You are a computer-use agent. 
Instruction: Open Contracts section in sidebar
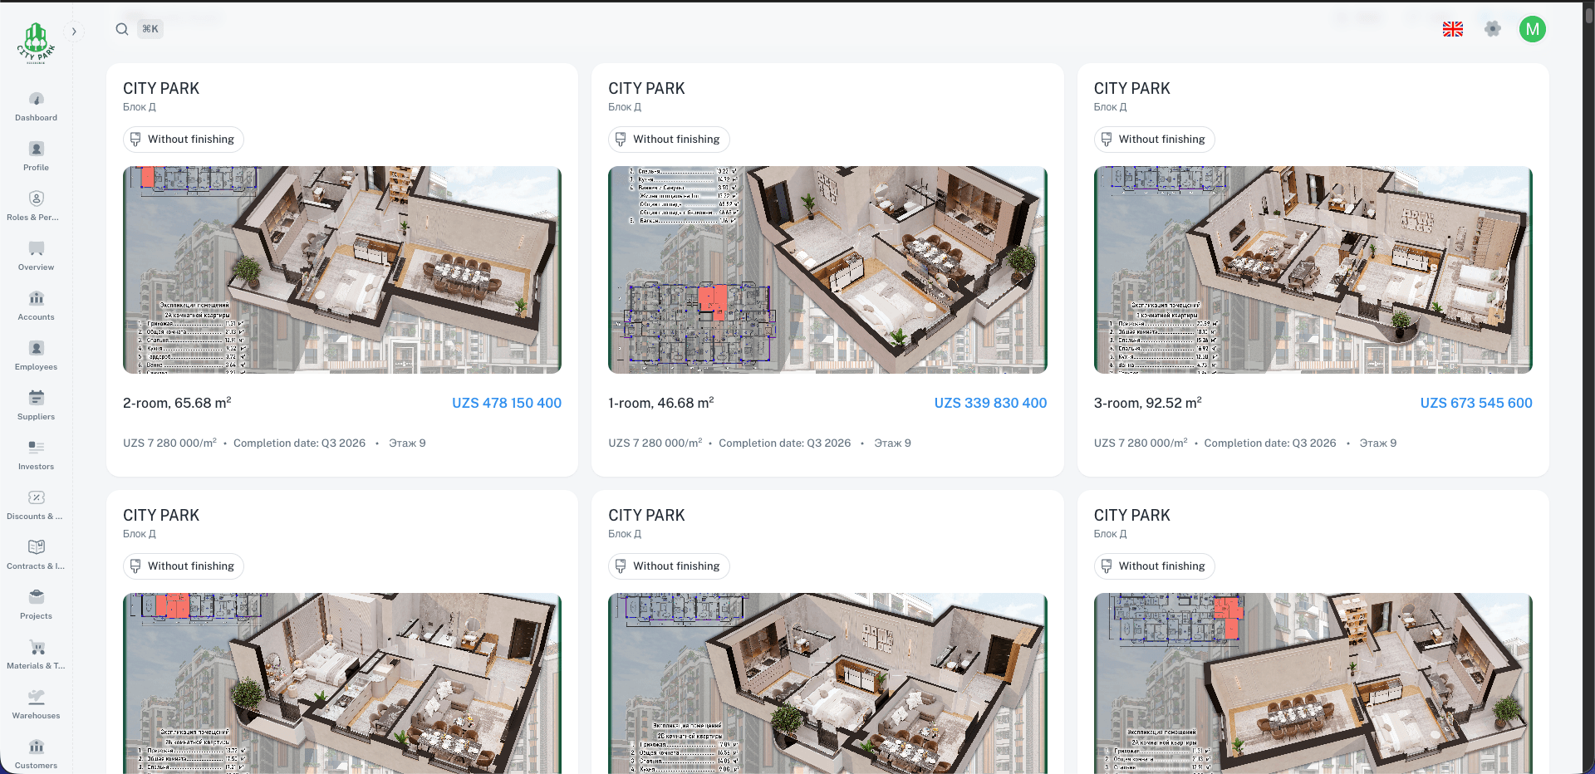point(36,547)
